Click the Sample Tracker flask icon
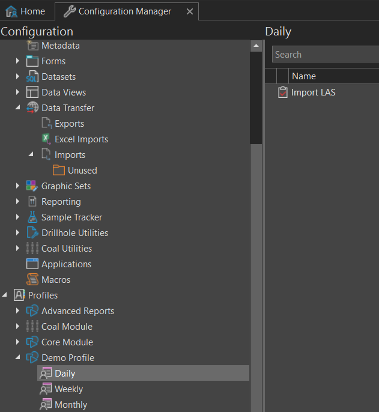 click(x=32, y=217)
